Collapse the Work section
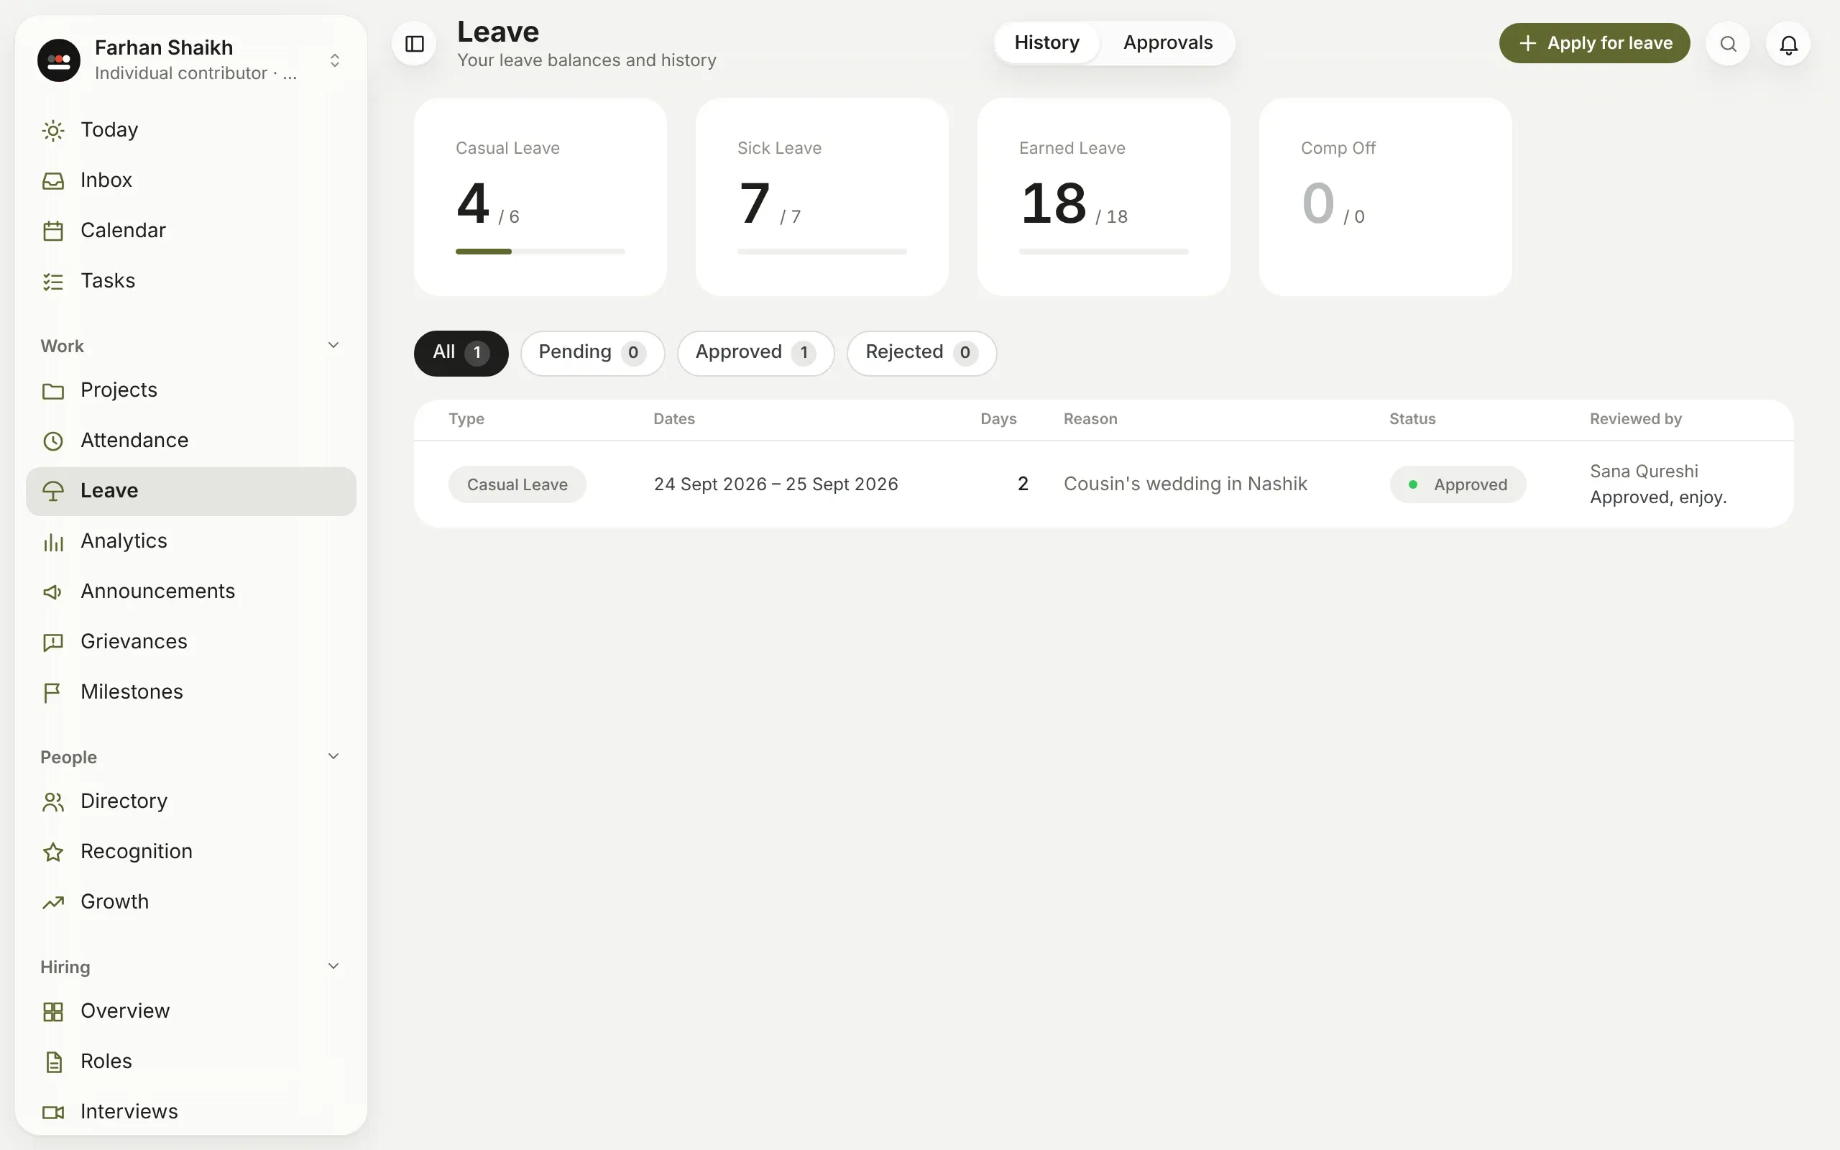 [333, 345]
